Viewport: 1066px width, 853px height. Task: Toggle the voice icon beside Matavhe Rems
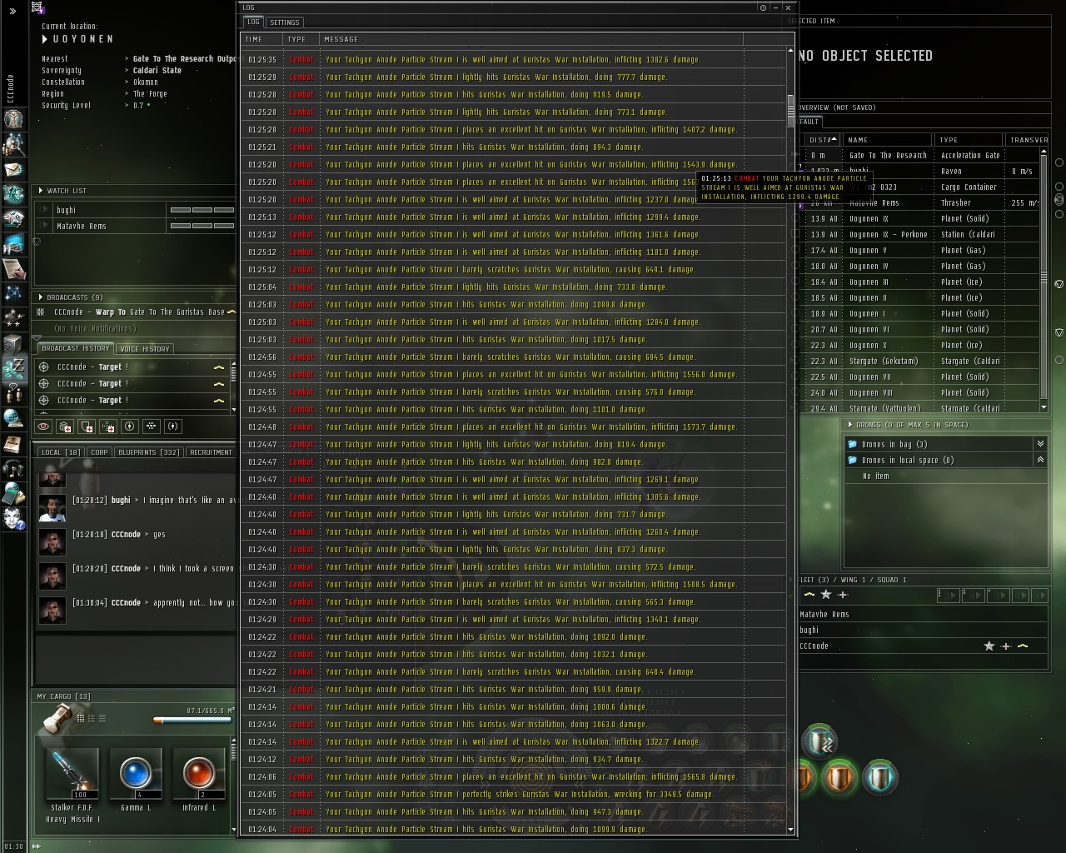[x=44, y=226]
